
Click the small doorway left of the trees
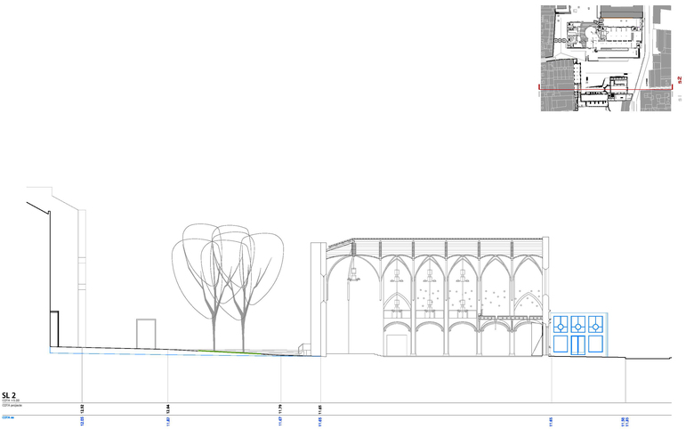146,334
